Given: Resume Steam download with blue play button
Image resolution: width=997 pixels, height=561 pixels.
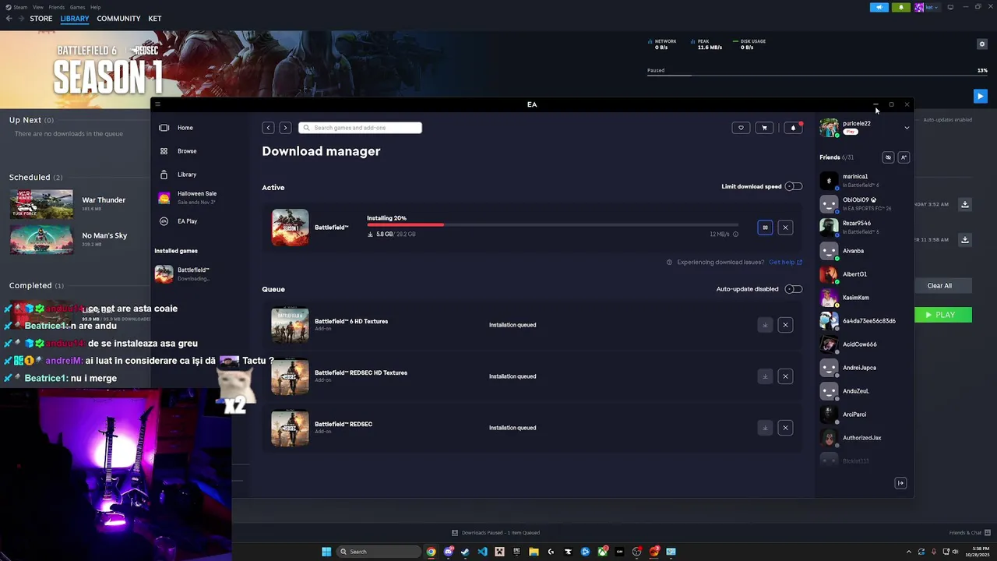Looking at the screenshot, I should point(980,96).
